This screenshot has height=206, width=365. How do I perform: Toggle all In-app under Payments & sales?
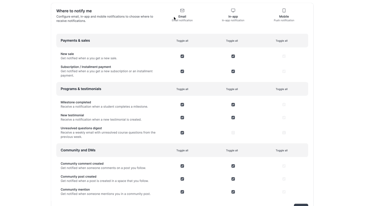coord(232,41)
